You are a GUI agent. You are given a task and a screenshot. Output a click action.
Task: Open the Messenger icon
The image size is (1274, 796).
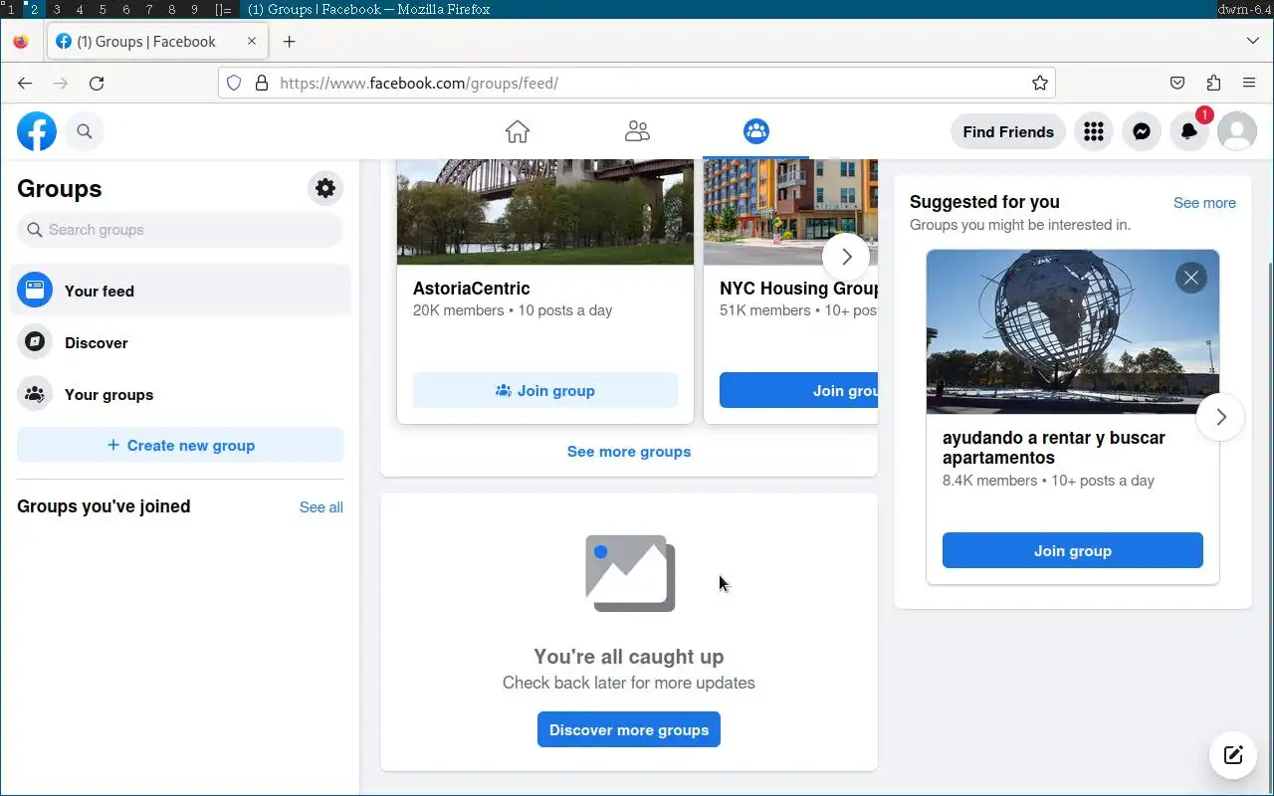coord(1142,131)
